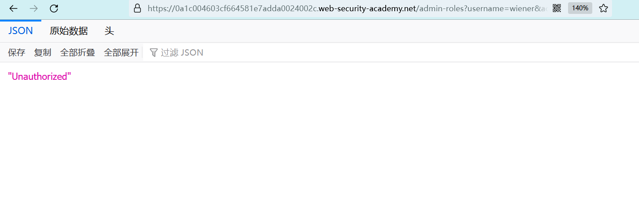Focus the 过滤 JSON filter field
Image resolution: width=639 pixels, height=217 pixels.
[x=182, y=52]
